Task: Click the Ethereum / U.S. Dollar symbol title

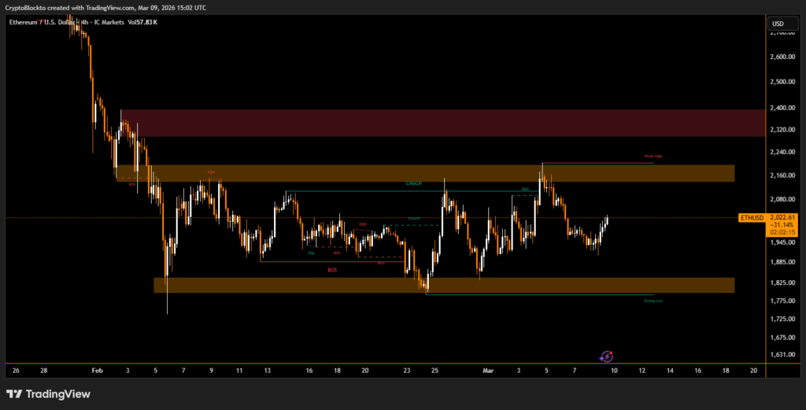Action: (x=47, y=22)
